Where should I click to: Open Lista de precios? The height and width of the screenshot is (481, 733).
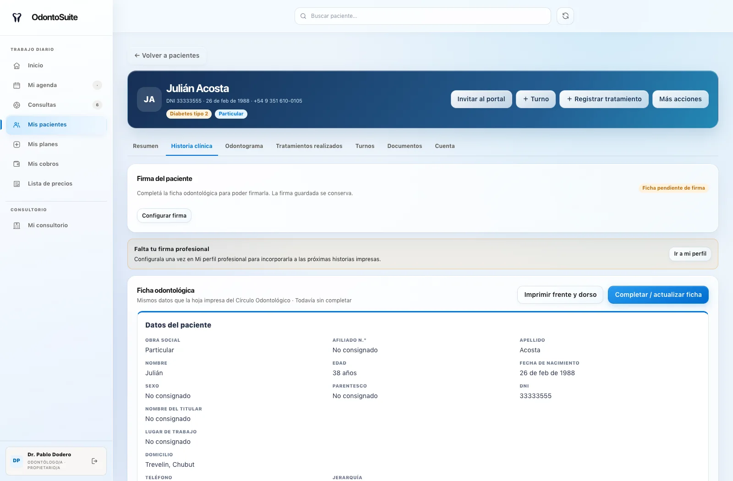[56, 184]
